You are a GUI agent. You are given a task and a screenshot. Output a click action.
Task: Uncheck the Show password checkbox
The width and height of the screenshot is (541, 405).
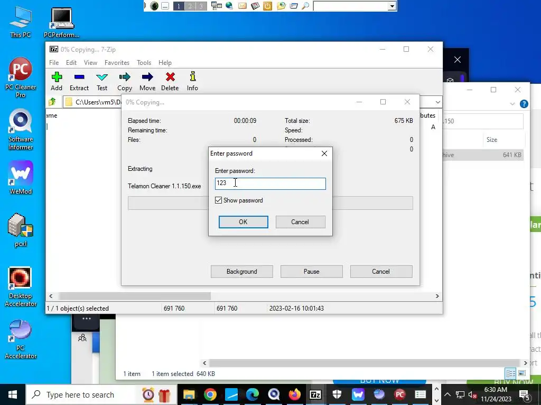click(x=218, y=200)
